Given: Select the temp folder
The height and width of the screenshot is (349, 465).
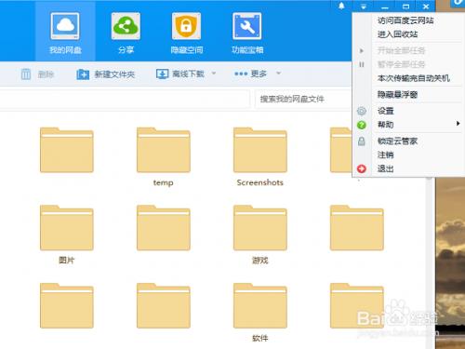Looking at the screenshot, I should [x=164, y=150].
